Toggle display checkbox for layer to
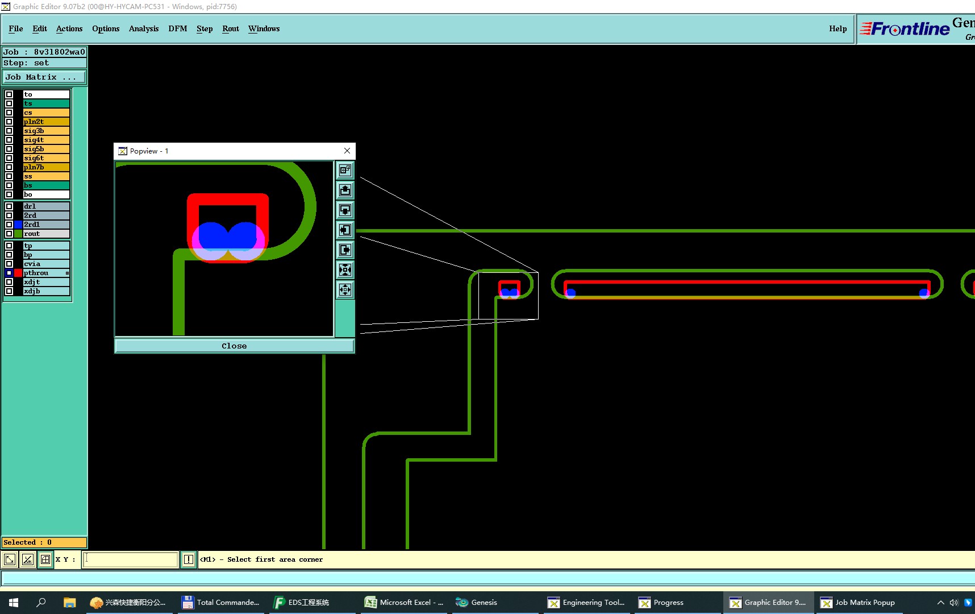The width and height of the screenshot is (975, 614). click(x=9, y=94)
